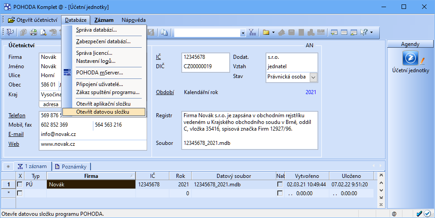This screenshot has height=218, width=435.
Task: Open the arrow beside yellow folder icon
Action: [273, 33]
